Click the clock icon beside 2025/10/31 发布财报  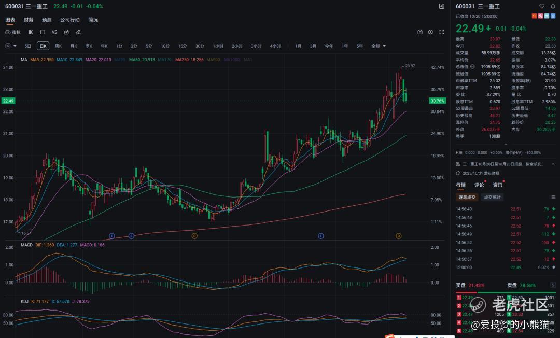click(x=458, y=173)
